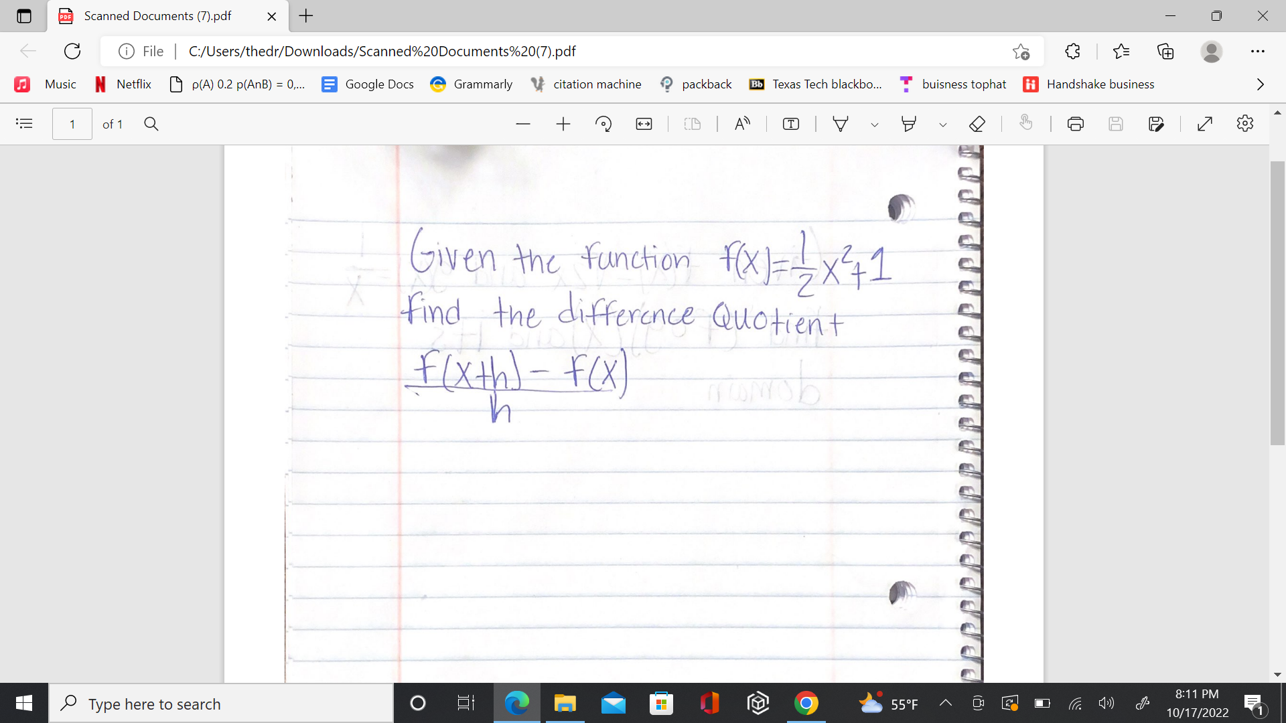Viewport: 1286px width, 723px height.
Task: Select the Highlight tool
Action: (908, 124)
